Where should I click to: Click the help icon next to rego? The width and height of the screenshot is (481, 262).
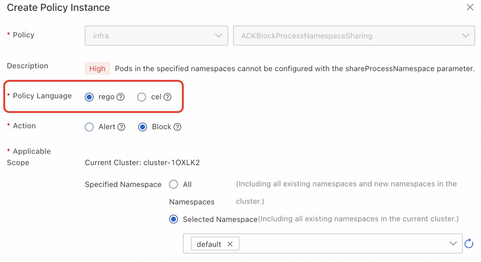tap(120, 97)
